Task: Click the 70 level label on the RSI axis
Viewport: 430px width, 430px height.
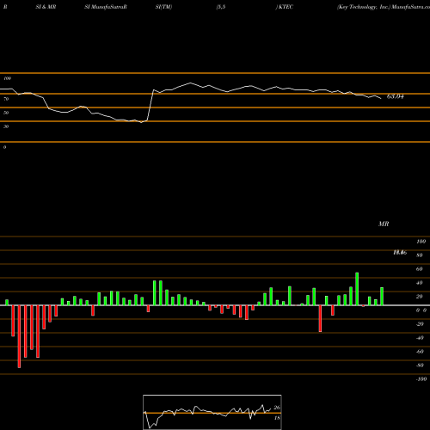Action: coord(6,99)
